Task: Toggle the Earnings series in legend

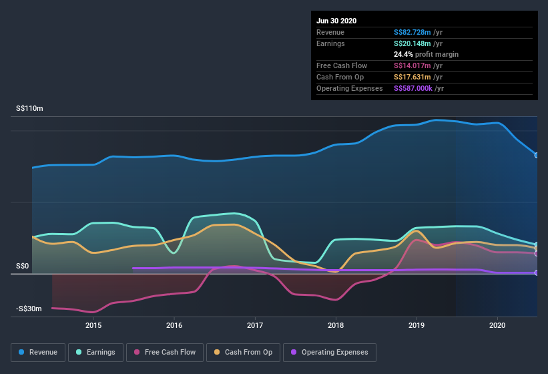Action: (95, 352)
